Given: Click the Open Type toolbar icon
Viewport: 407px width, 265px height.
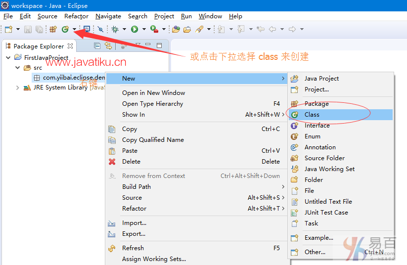Looking at the screenshot, I should pos(176,29).
